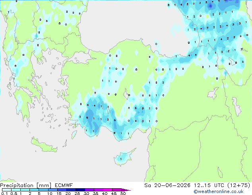Click the 20–25 mm dark blue legend swatch
The image size is (252, 195).
click(71, 190)
